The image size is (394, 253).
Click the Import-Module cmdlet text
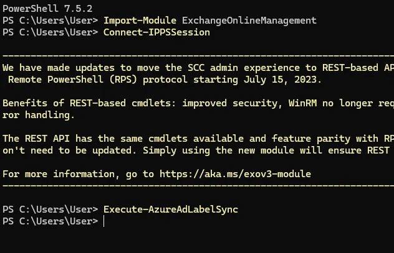[x=140, y=21]
